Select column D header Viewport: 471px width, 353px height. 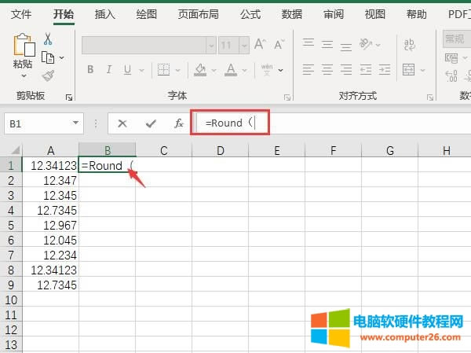pos(220,150)
